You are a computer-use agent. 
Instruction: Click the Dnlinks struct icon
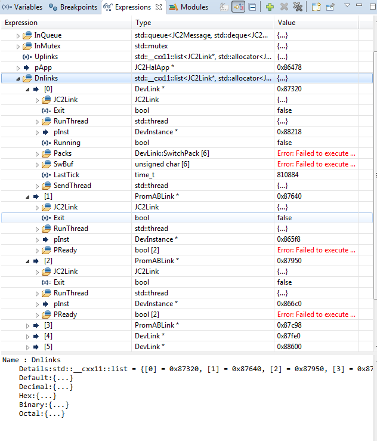pyautogui.click(x=27, y=78)
